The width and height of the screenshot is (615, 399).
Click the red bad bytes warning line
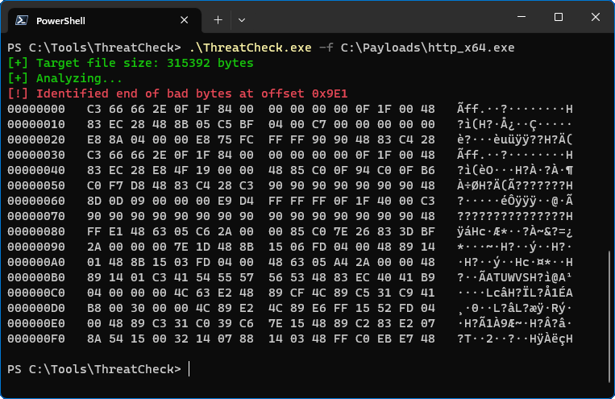(x=177, y=94)
